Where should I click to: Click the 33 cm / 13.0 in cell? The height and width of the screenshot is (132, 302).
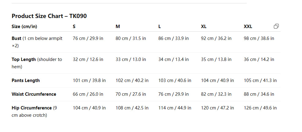click(x=131, y=59)
